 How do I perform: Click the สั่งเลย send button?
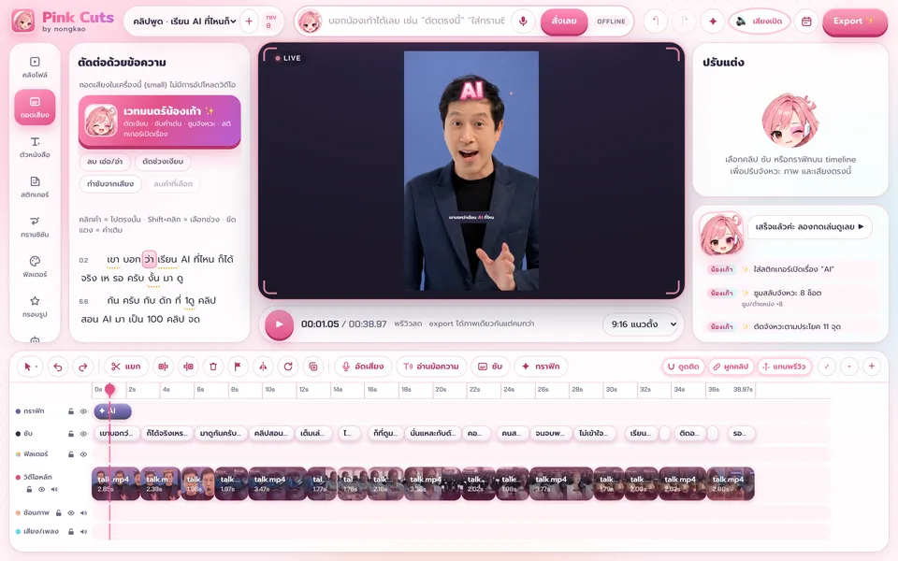tap(564, 22)
